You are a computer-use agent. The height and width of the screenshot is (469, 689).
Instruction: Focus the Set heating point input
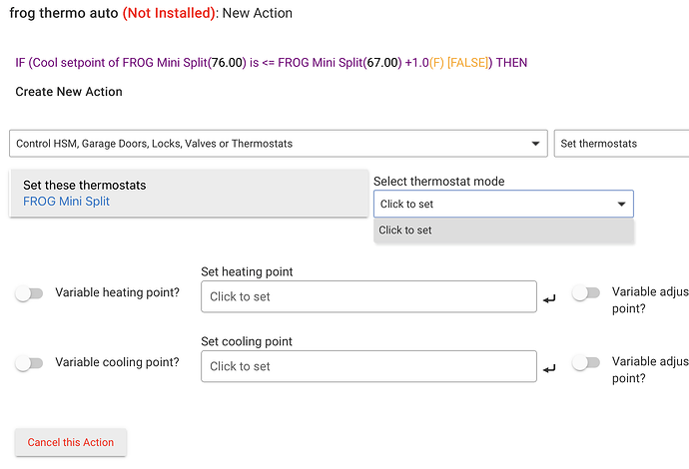click(x=368, y=296)
